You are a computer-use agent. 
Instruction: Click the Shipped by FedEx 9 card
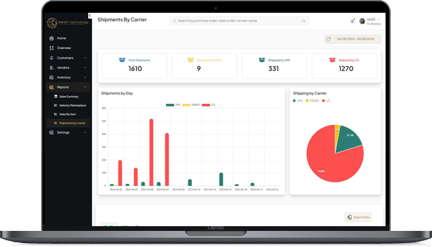(x=205, y=66)
